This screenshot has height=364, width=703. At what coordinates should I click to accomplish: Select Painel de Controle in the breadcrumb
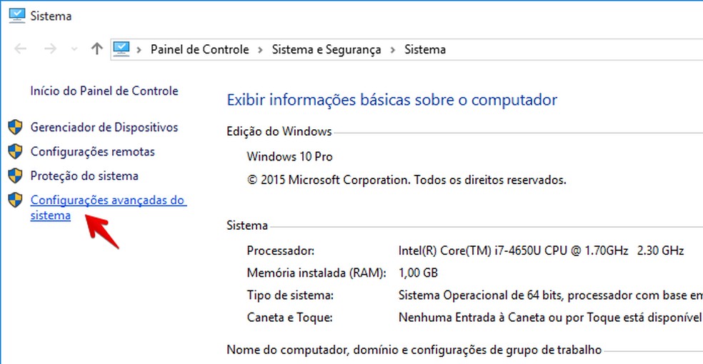click(199, 49)
